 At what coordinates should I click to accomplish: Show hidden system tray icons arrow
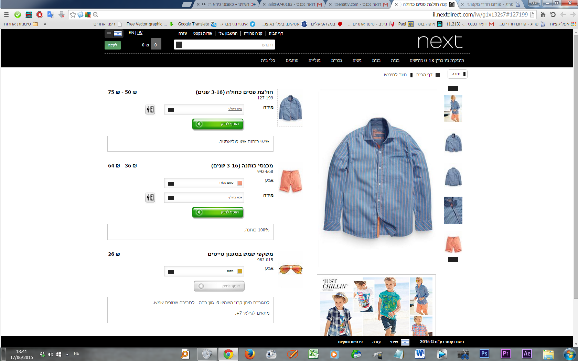pos(67,354)
